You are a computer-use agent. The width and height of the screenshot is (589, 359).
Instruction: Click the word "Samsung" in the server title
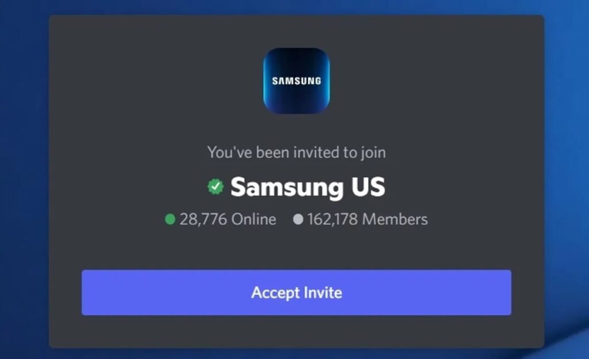point(287,188)
